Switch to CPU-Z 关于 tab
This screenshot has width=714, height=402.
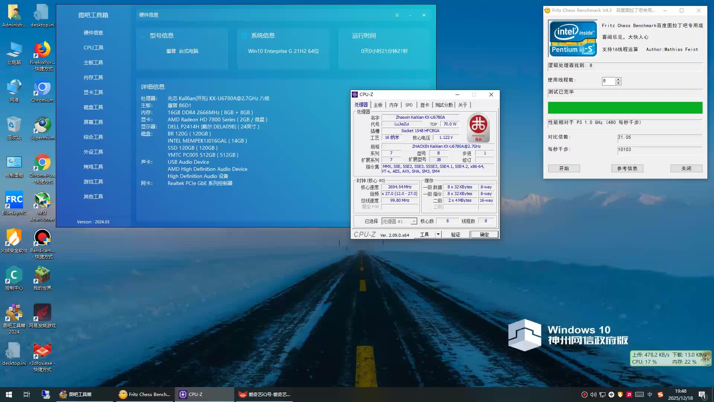[x=463, y=105]
